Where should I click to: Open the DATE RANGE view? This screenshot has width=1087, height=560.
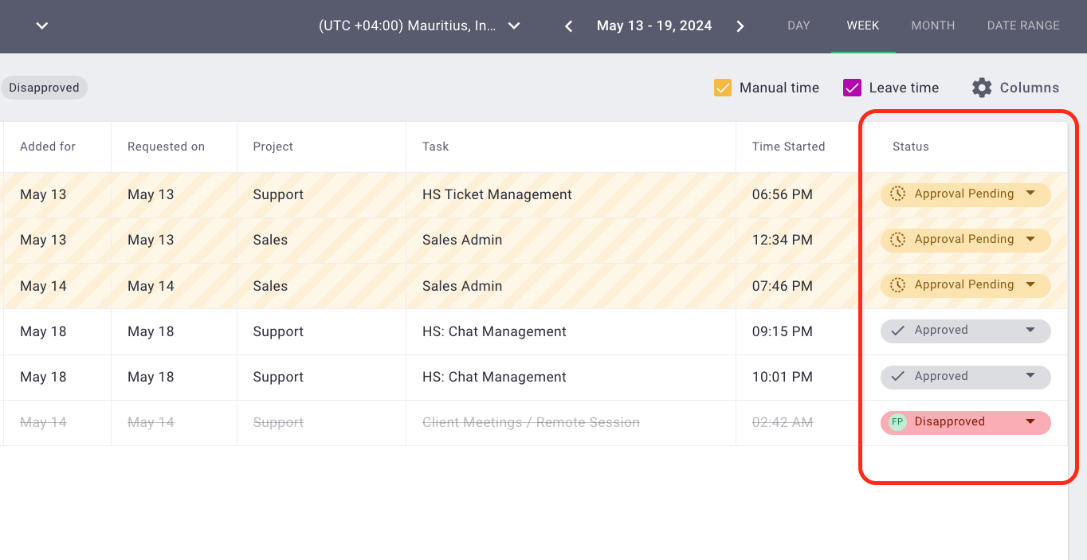(x=1023, y=25)
